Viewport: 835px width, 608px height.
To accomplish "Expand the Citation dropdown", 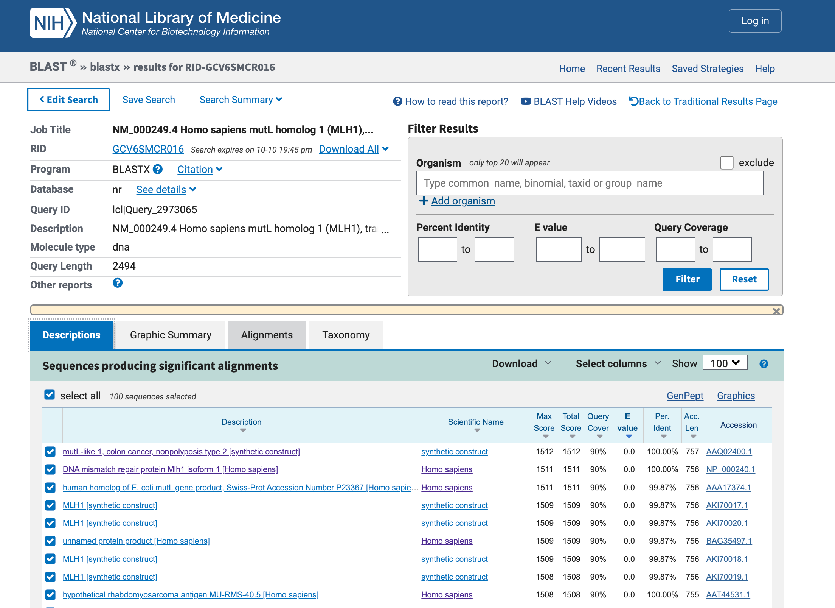I will tap(200, 169).
